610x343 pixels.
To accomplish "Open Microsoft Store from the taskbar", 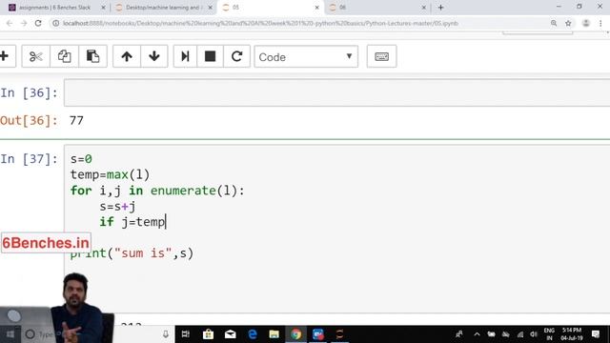I will [x=208, y=334].
